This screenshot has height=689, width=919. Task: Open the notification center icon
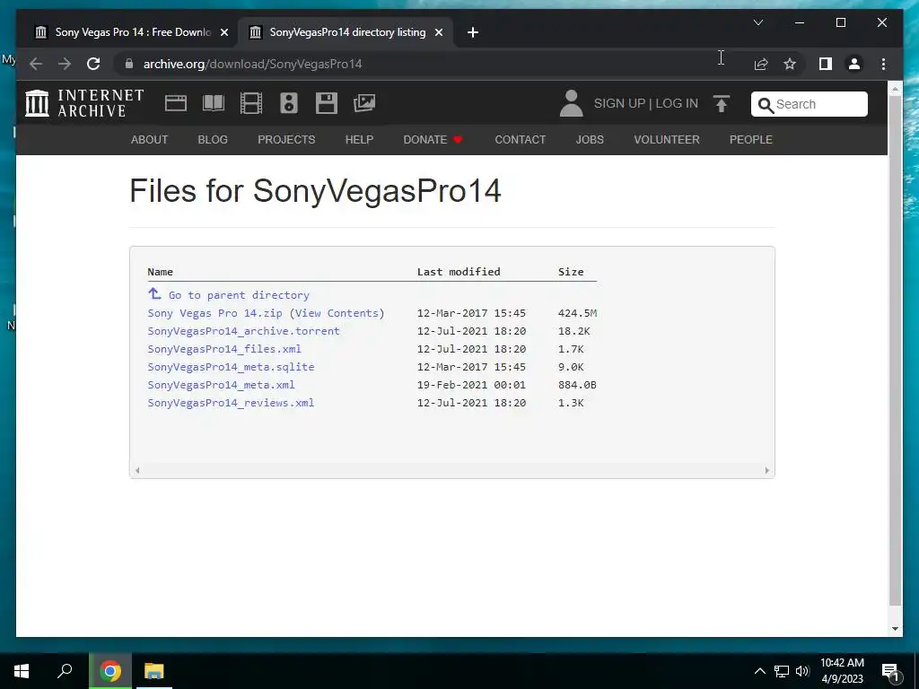pos(890,672)
